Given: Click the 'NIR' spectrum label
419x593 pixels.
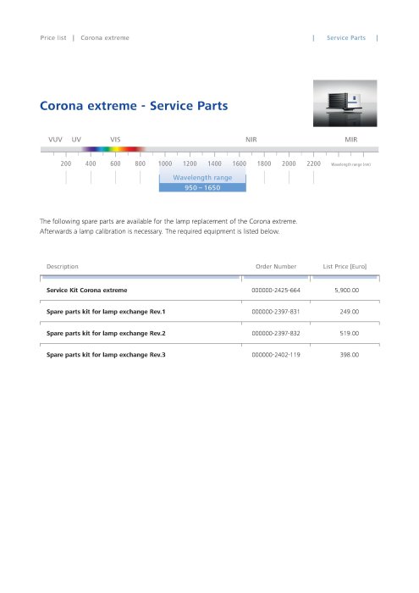Looking at the screenshot, I should [251, 140].
